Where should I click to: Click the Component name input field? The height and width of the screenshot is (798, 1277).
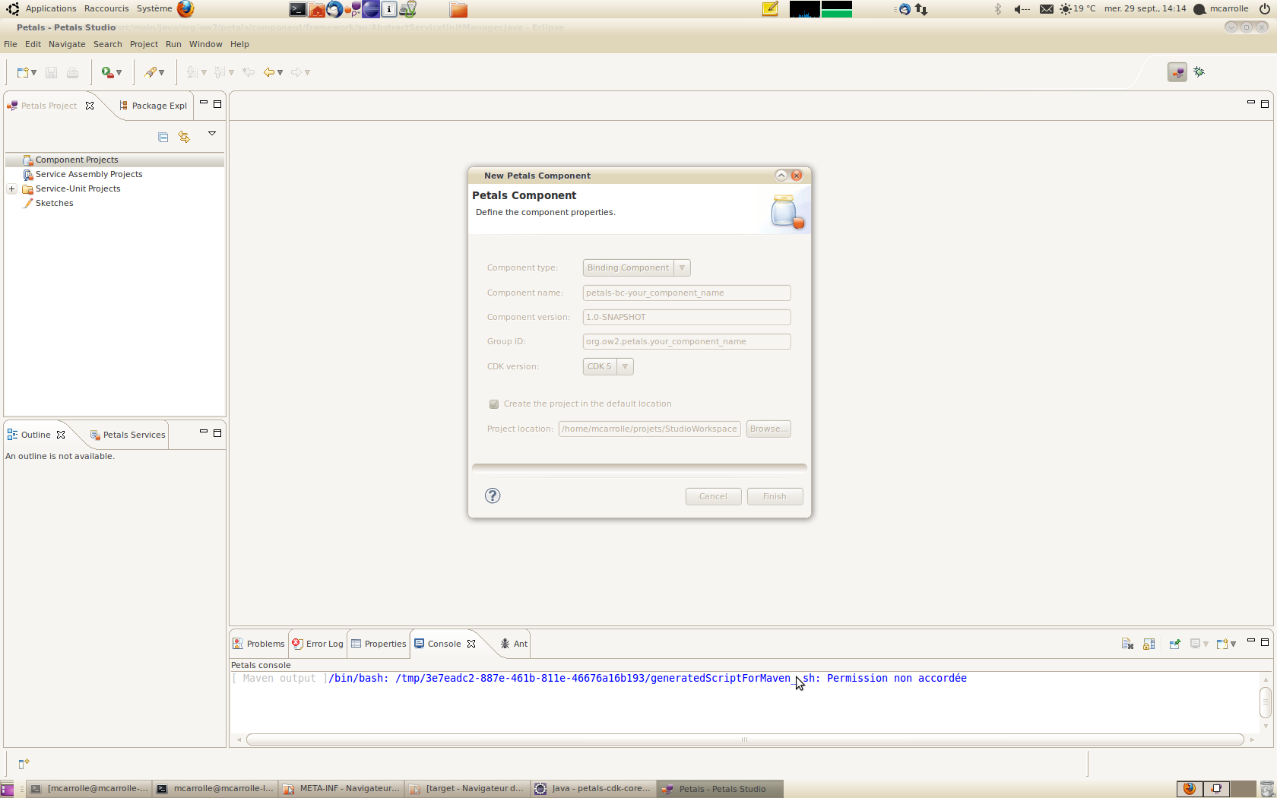click(x=686, y=293)
